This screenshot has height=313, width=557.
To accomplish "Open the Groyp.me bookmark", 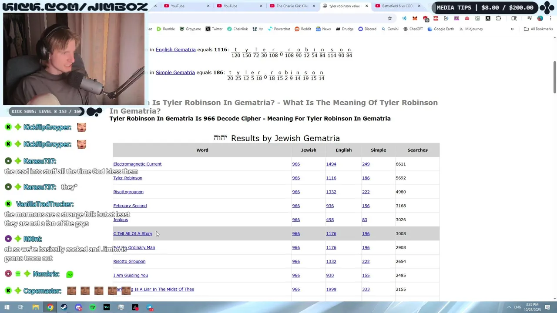I will pos(190,29).
